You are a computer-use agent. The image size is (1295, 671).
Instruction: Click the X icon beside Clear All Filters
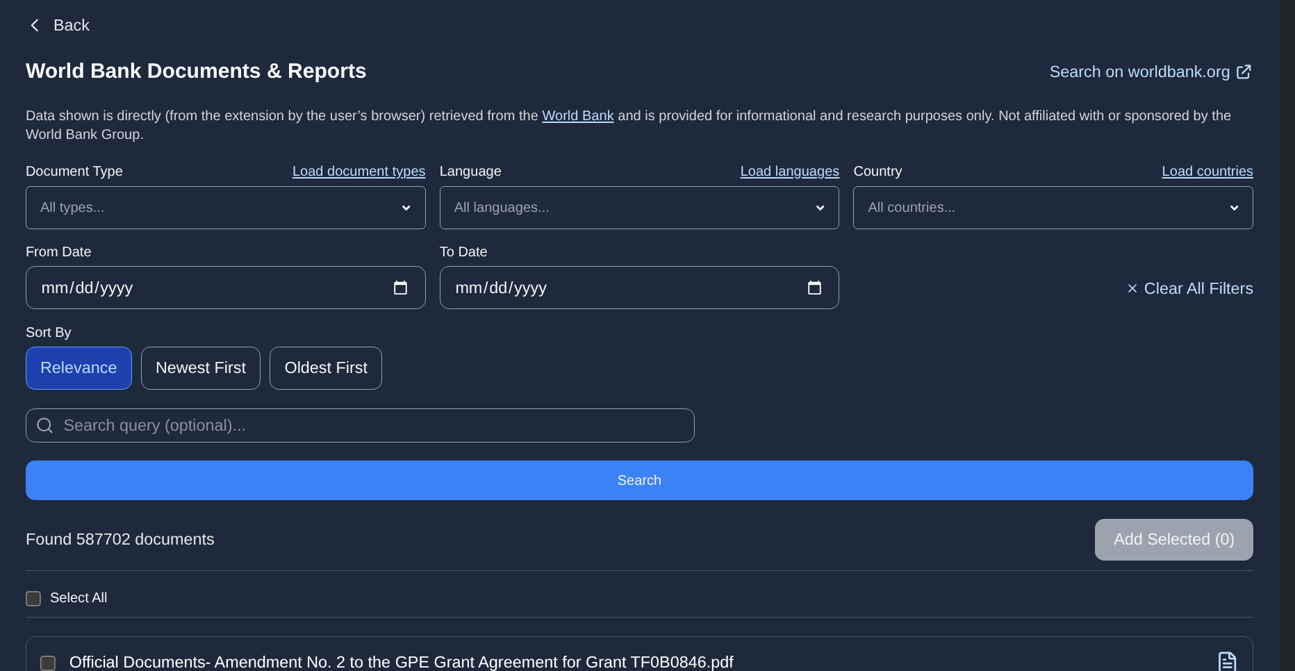[1132, 288]
